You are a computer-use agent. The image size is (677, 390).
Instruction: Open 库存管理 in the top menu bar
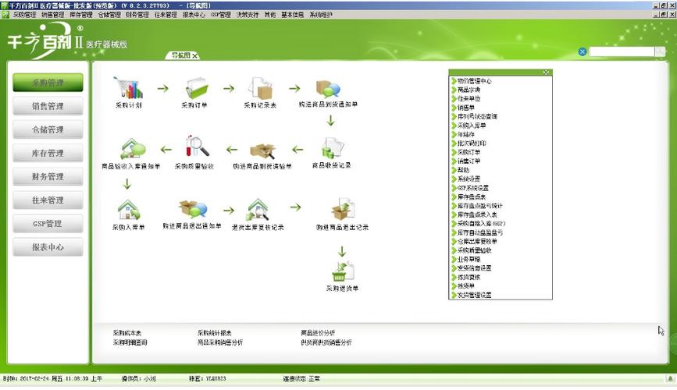pyautogui.click(x=81, y=15)
